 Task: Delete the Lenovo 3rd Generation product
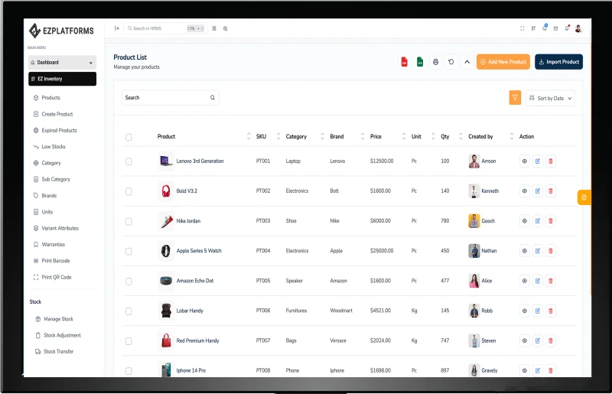[x=550, y=161]
